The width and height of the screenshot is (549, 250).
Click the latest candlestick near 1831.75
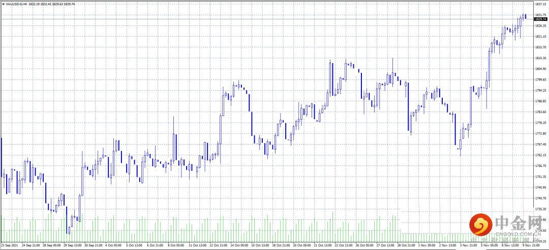click(526, 16)
